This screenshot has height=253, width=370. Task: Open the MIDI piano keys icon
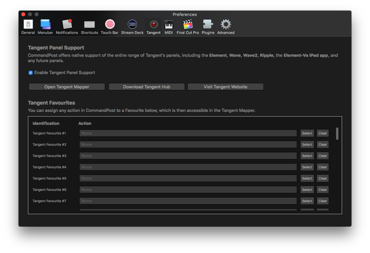tap(169, 25)
